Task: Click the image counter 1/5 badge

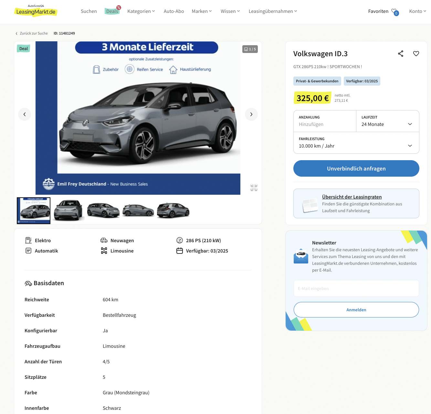Action: (250, 49)
